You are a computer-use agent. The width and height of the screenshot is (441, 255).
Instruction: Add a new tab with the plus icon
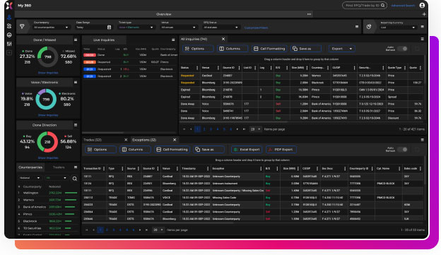tap(424, 14)
